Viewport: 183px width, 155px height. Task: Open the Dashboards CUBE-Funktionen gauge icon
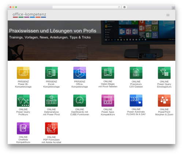79,100
